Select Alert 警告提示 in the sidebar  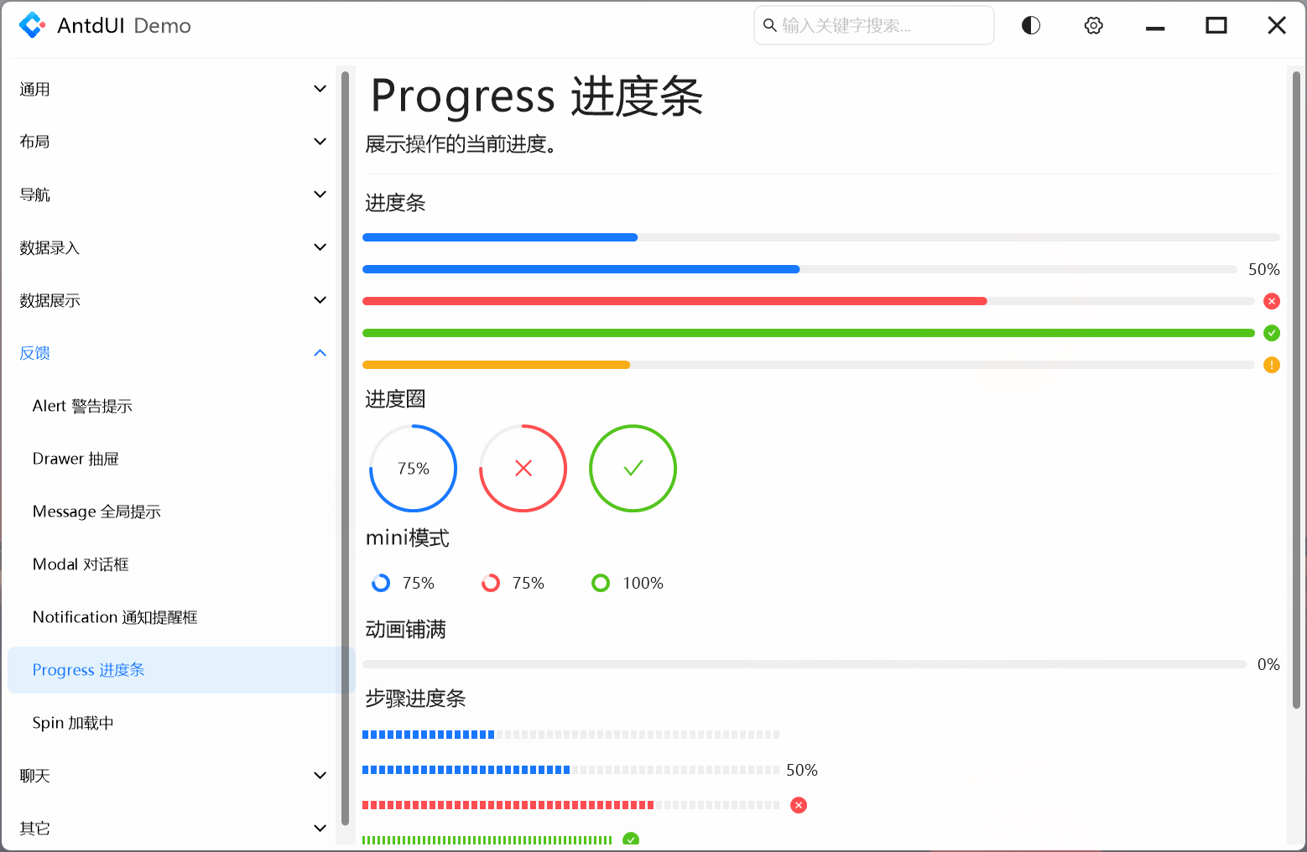[x=82, y=406]
